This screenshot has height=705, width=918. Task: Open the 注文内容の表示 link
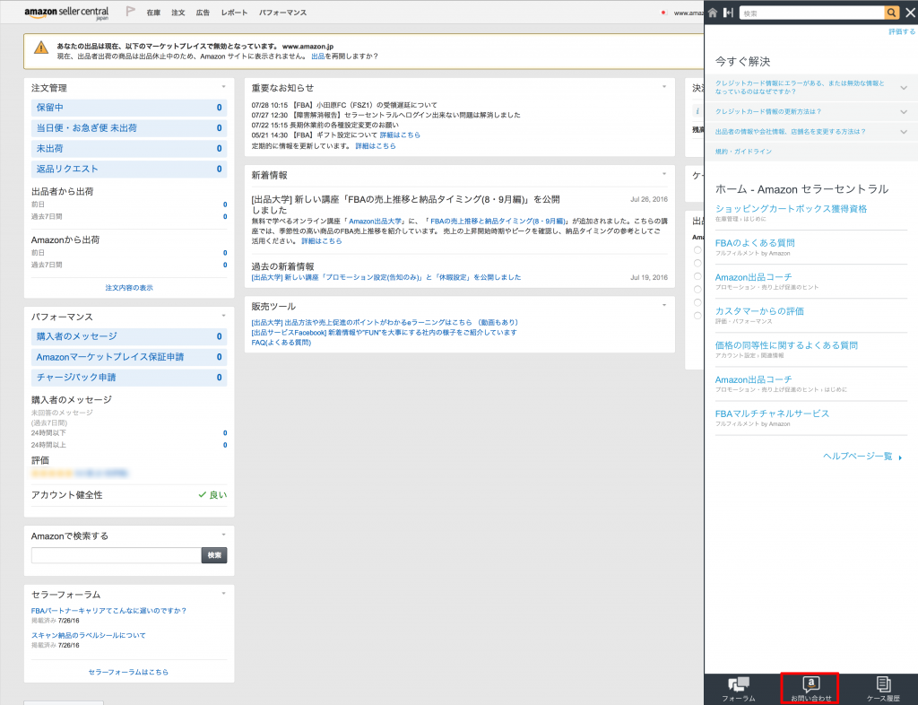pos(129,288)
